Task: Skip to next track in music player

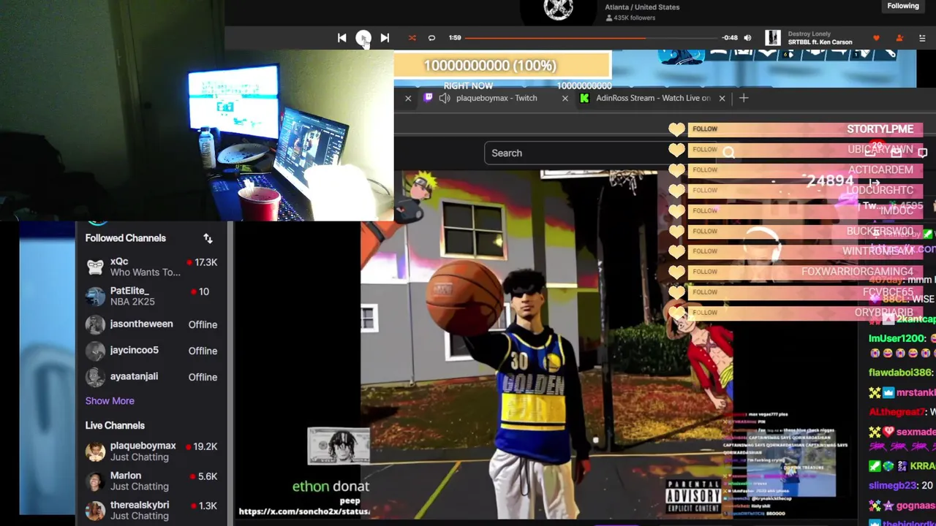Action: point(385,38)
